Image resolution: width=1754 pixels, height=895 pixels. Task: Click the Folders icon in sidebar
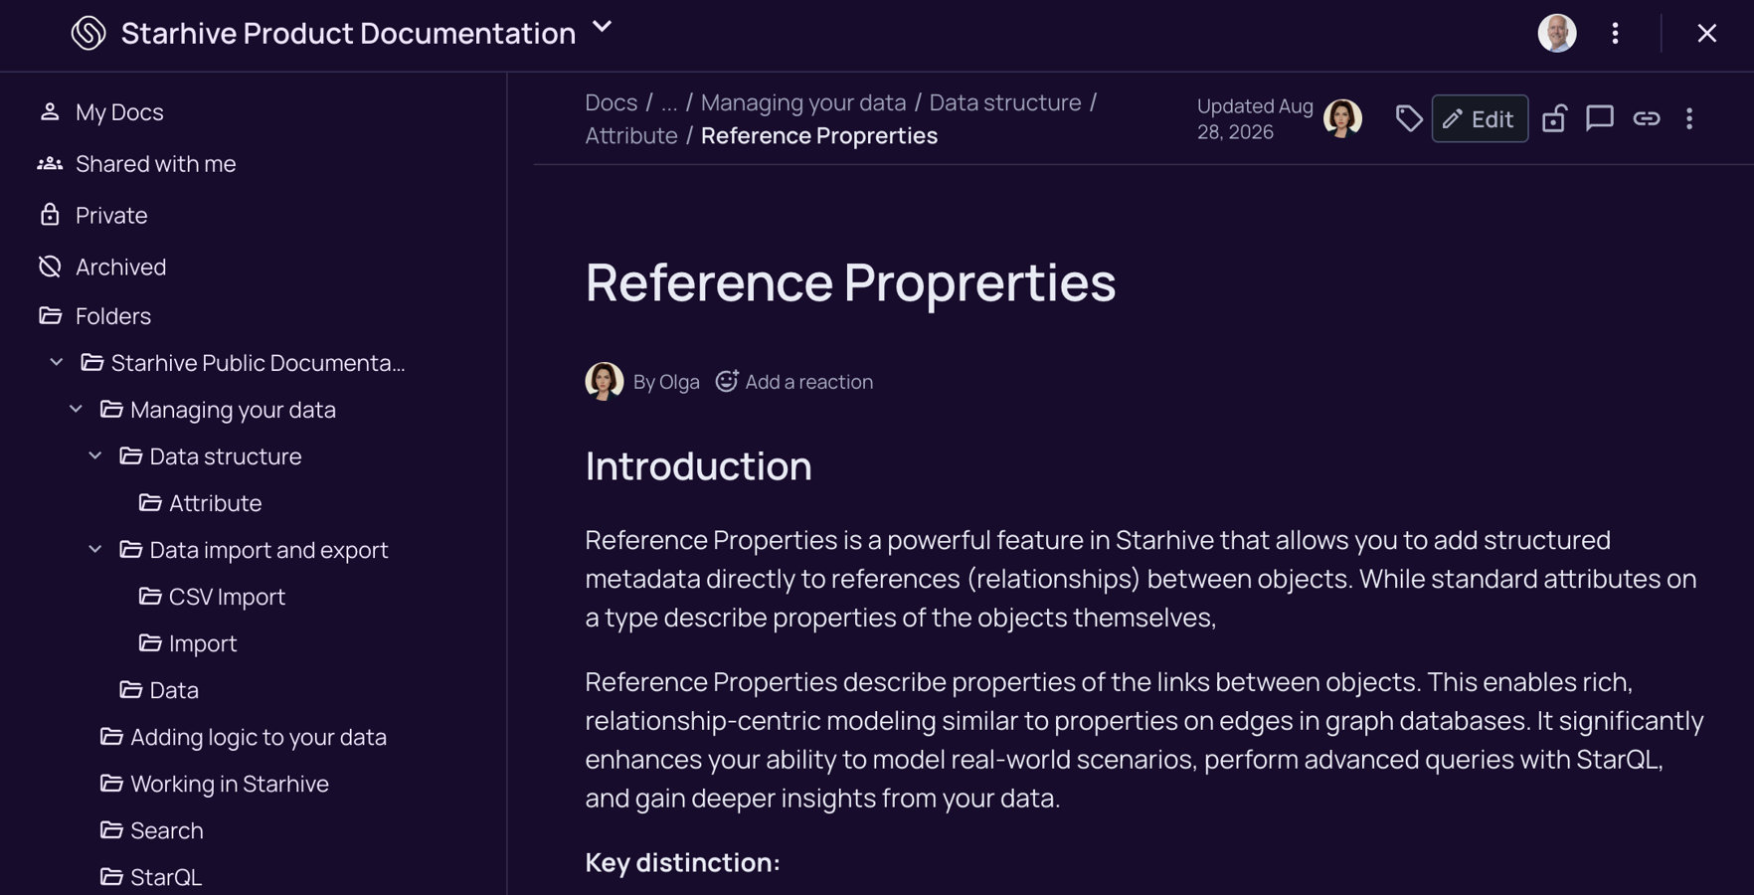(50, 315)
